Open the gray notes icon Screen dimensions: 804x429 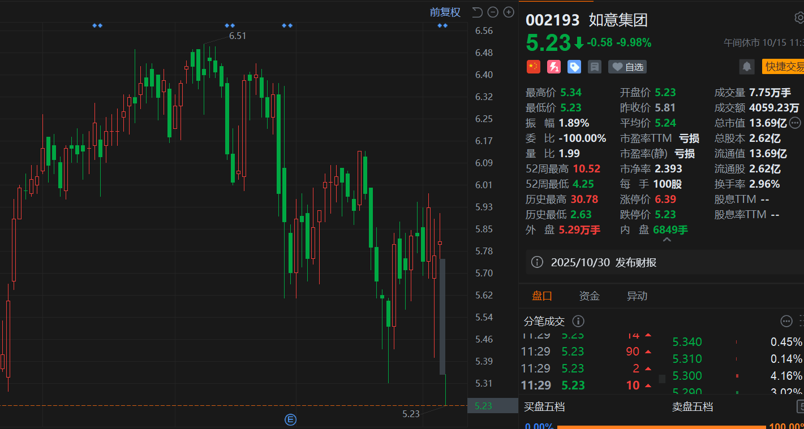[595, 67]
